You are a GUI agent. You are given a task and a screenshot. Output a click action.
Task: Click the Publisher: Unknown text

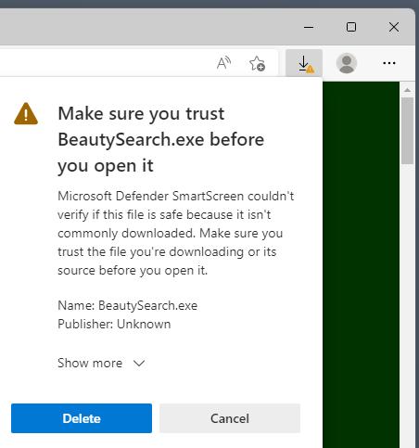[114, 324]
